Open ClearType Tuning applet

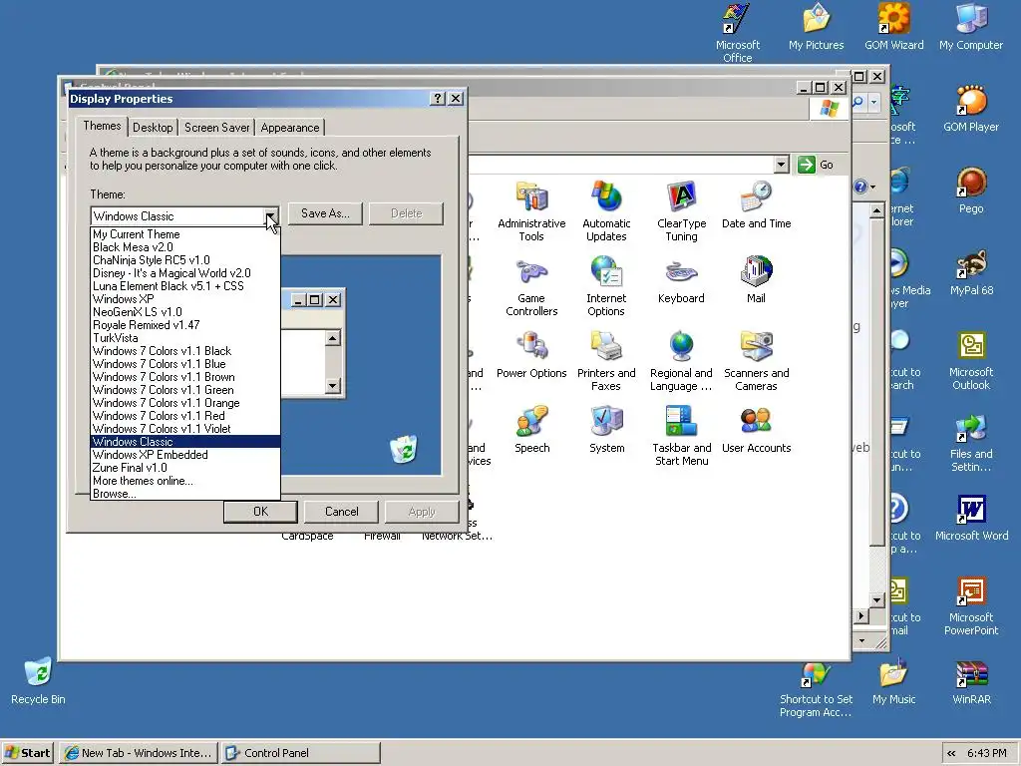[681, 211]
